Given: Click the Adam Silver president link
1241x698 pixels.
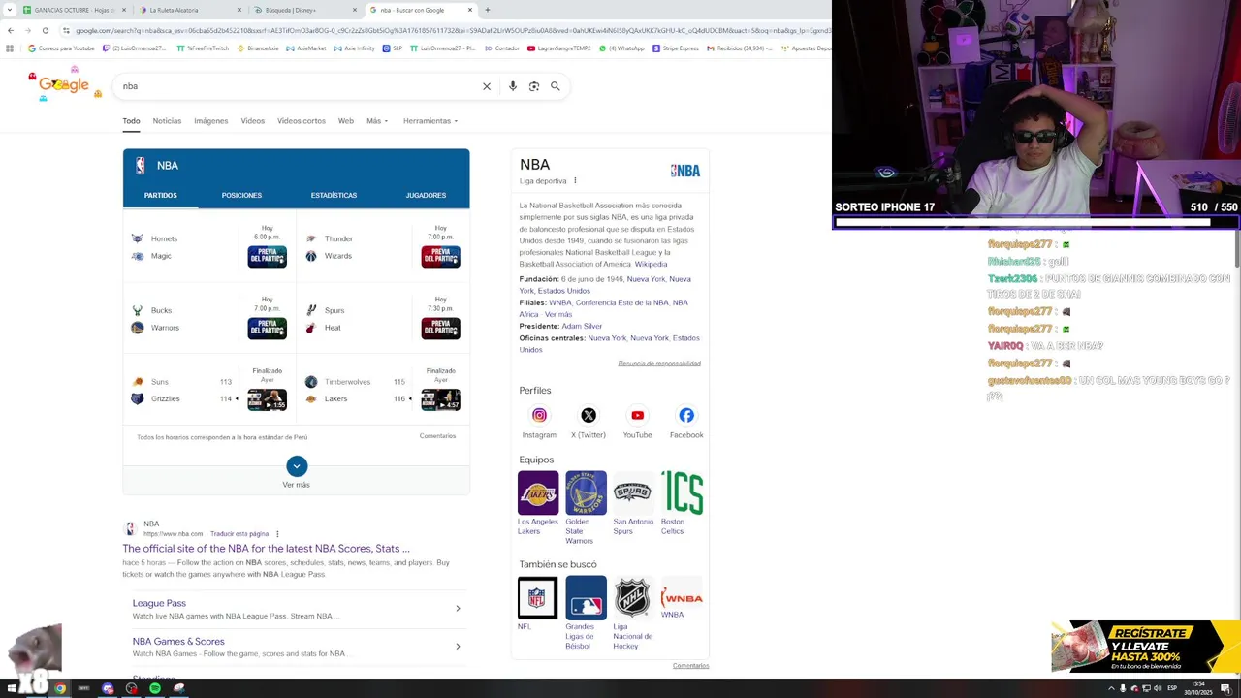Looking at the screenshot, I should (x=582, y=326).
